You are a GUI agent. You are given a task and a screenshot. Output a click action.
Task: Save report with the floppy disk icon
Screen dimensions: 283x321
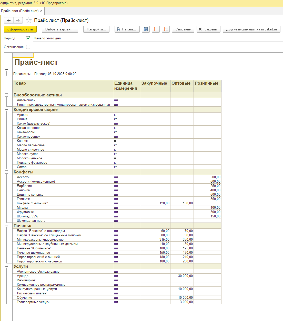(146, 29)
